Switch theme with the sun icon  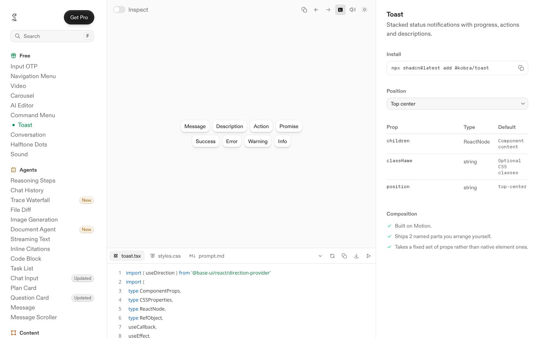tap(364, 10)
